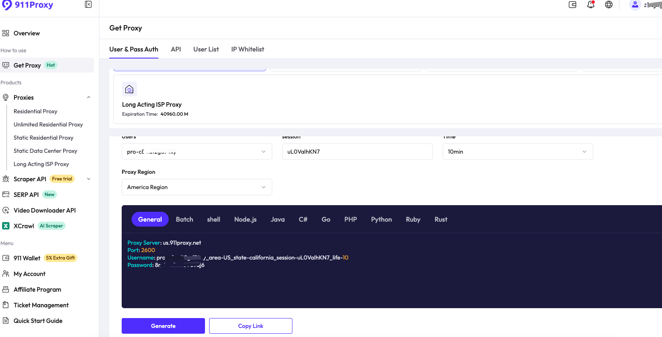The height and width of the screenshot is (337, 662).
Task: Select the Go code tab
Action: pos(326,219)
